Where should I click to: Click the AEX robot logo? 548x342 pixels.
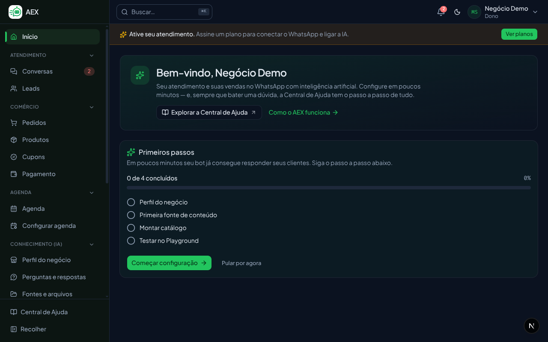[15, 12]
